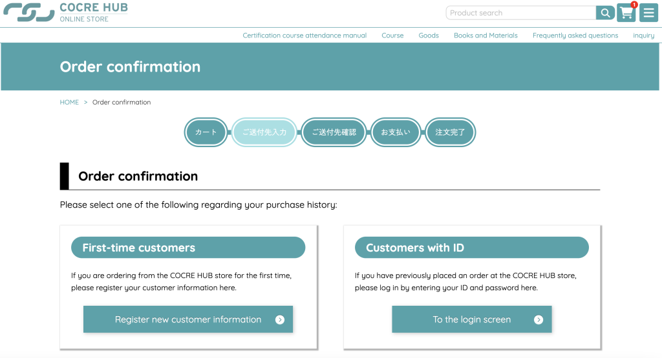Open the shopping cart icon
The image size is (662, 358).
coord(626,13)
